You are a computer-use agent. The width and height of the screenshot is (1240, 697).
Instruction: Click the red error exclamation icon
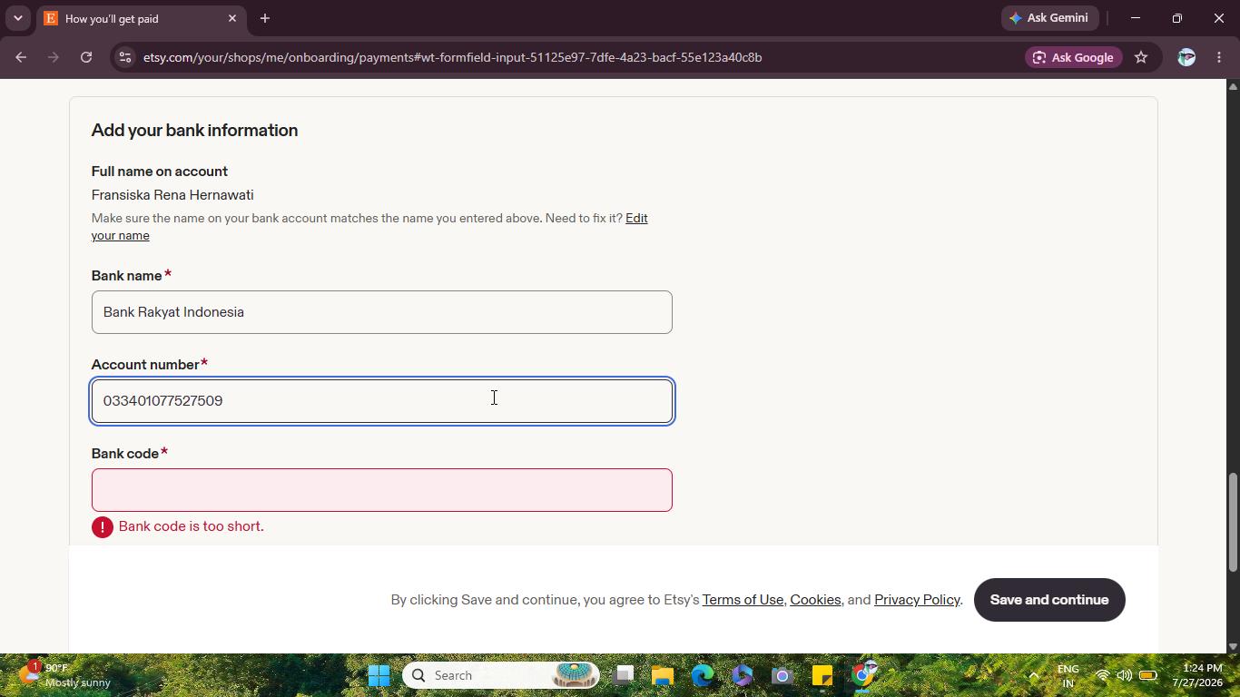103,527
